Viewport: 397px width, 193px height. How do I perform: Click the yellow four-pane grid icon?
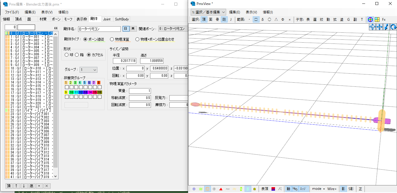click(x=377, y=20)
